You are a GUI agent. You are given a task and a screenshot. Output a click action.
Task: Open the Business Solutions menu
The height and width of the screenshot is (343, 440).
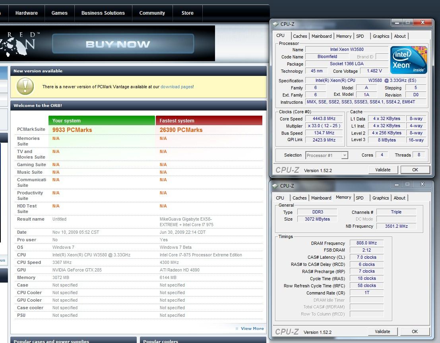pos(103,13)
